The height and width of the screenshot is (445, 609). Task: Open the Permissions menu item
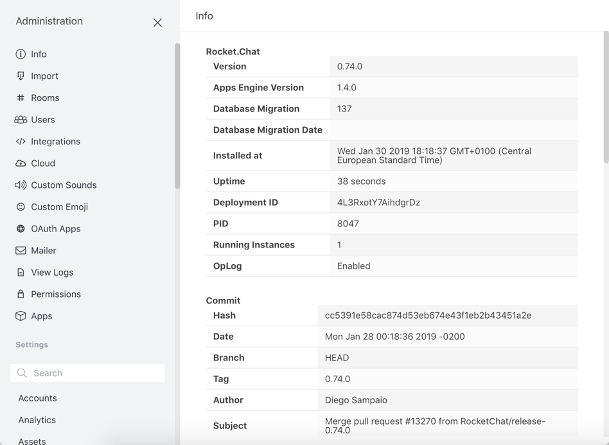[55, 294]
